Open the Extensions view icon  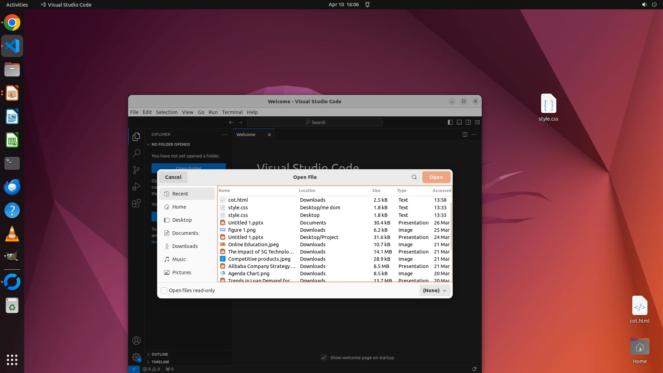click(x=136, y=203)
